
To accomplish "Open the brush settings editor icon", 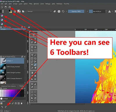I will [15, 11].
